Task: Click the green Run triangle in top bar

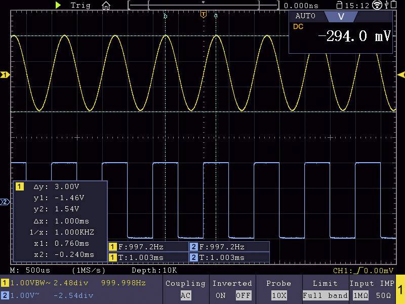Action: tap(58, 6)
